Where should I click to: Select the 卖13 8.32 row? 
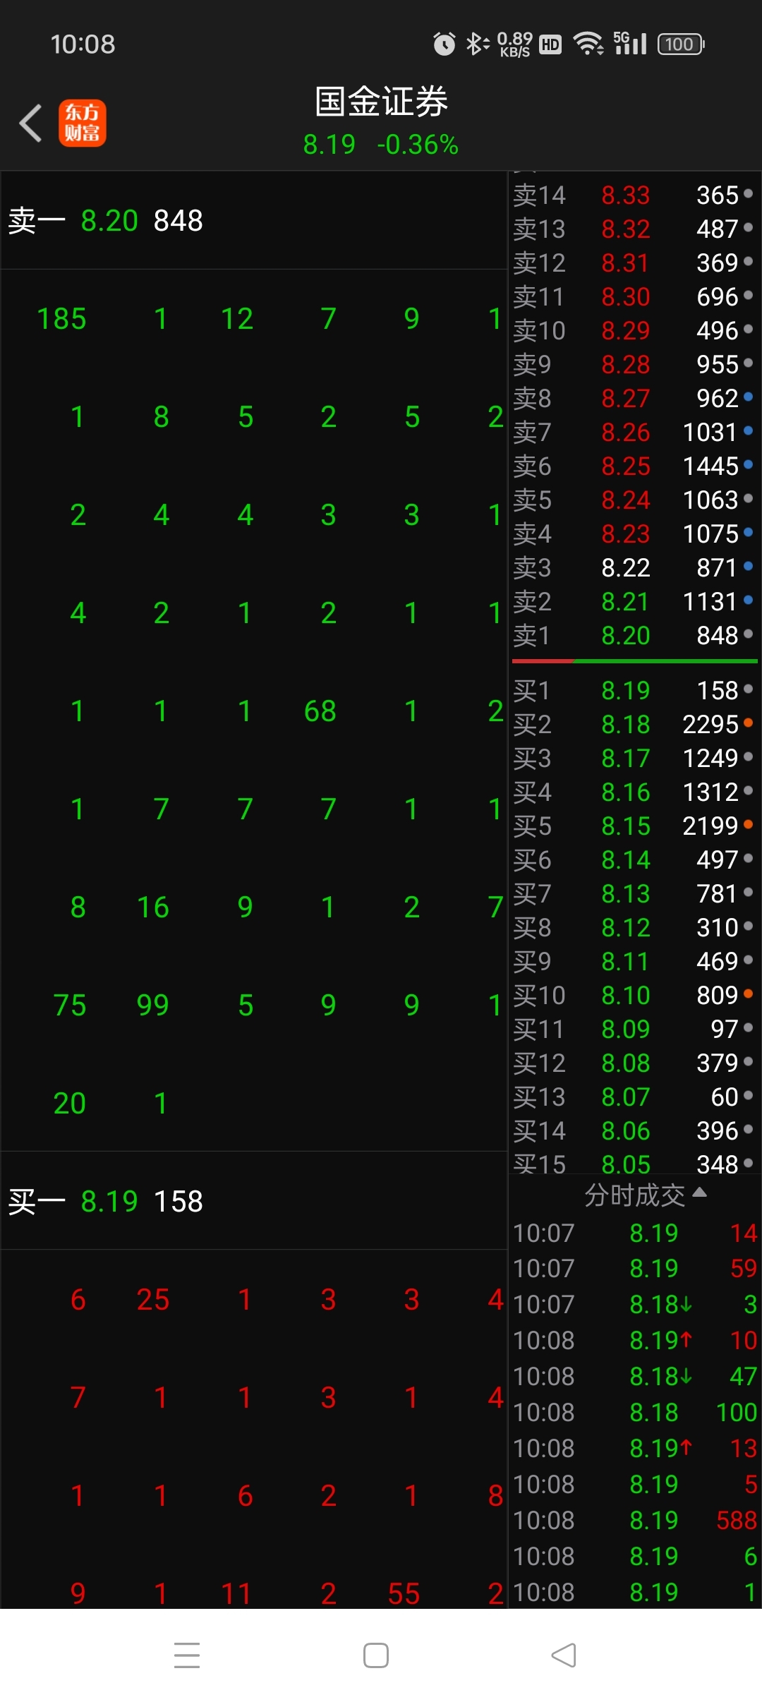634,229
